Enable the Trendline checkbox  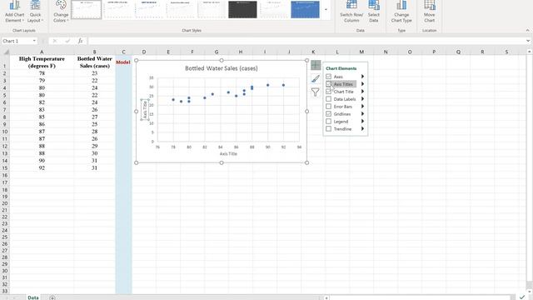pos(328,129)
